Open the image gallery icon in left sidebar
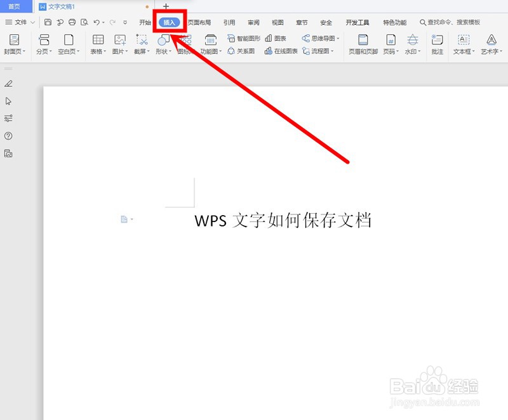Screen dimensions: 508x420 (x=8, y=154)
